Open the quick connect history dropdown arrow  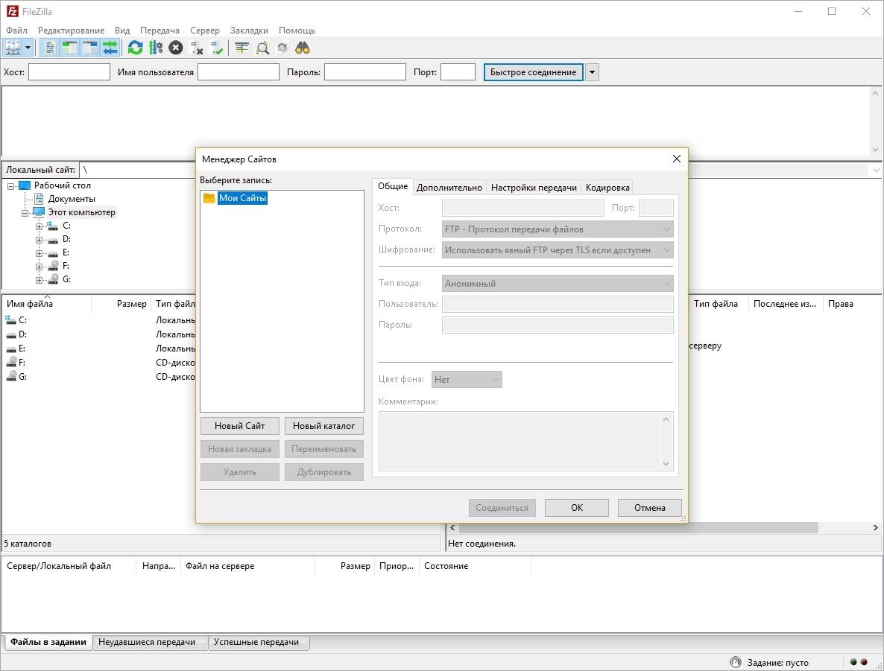tap(592, 72)
